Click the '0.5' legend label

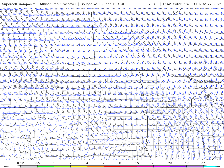pos(37,163)
